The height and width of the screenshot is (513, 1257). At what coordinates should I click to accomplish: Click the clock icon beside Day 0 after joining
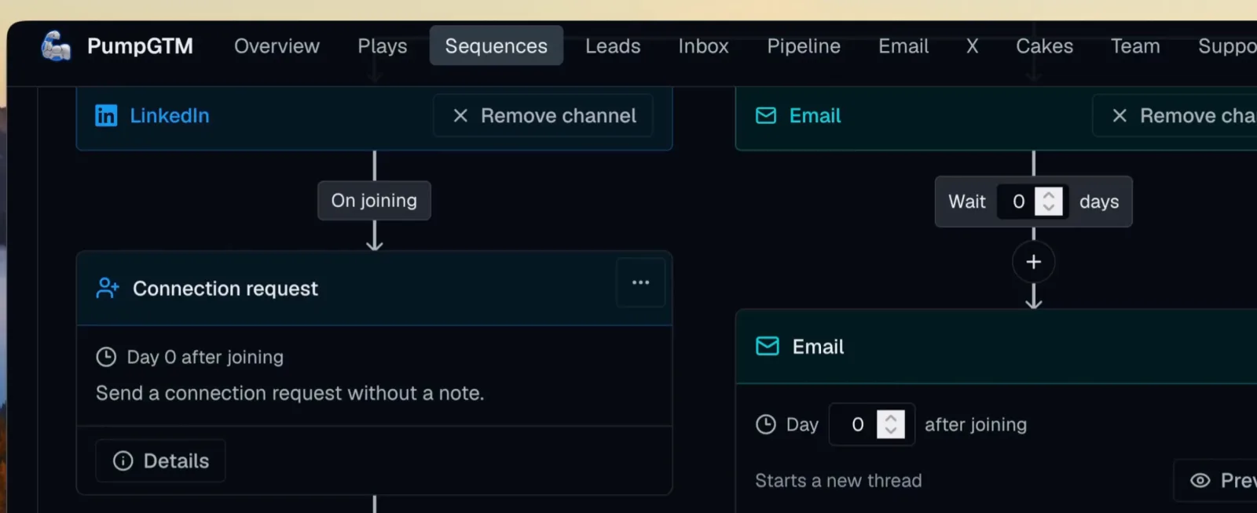[x=106, y=358]
